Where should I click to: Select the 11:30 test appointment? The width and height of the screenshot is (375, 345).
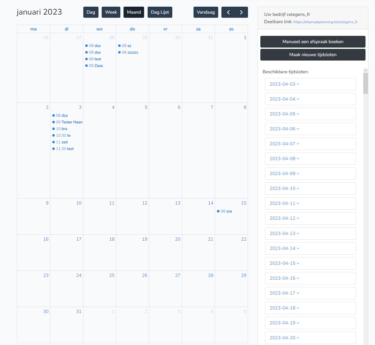click(x=65, y=149)
